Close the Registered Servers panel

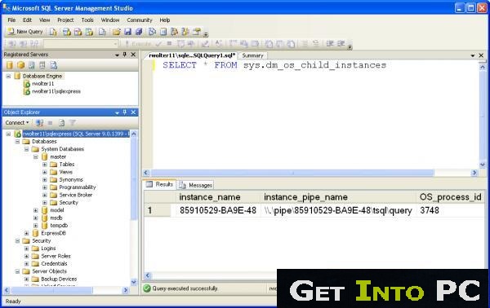tap(133, 55)
